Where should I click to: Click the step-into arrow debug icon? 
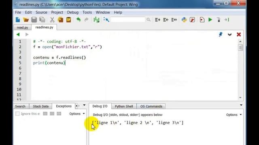[227, 20]
